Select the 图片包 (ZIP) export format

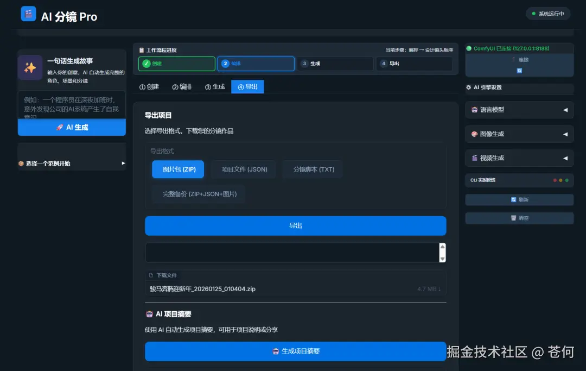[x=177, y=169]
